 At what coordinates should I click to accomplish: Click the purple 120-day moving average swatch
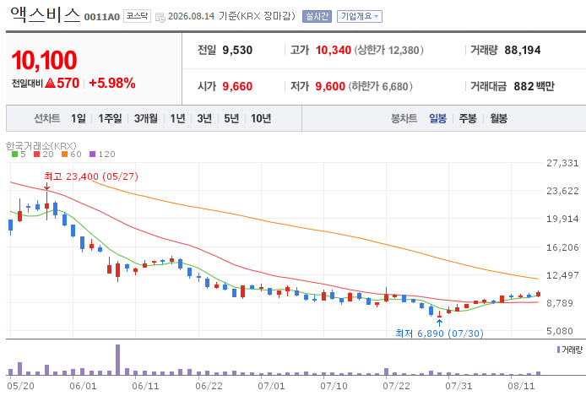[93, 154]
